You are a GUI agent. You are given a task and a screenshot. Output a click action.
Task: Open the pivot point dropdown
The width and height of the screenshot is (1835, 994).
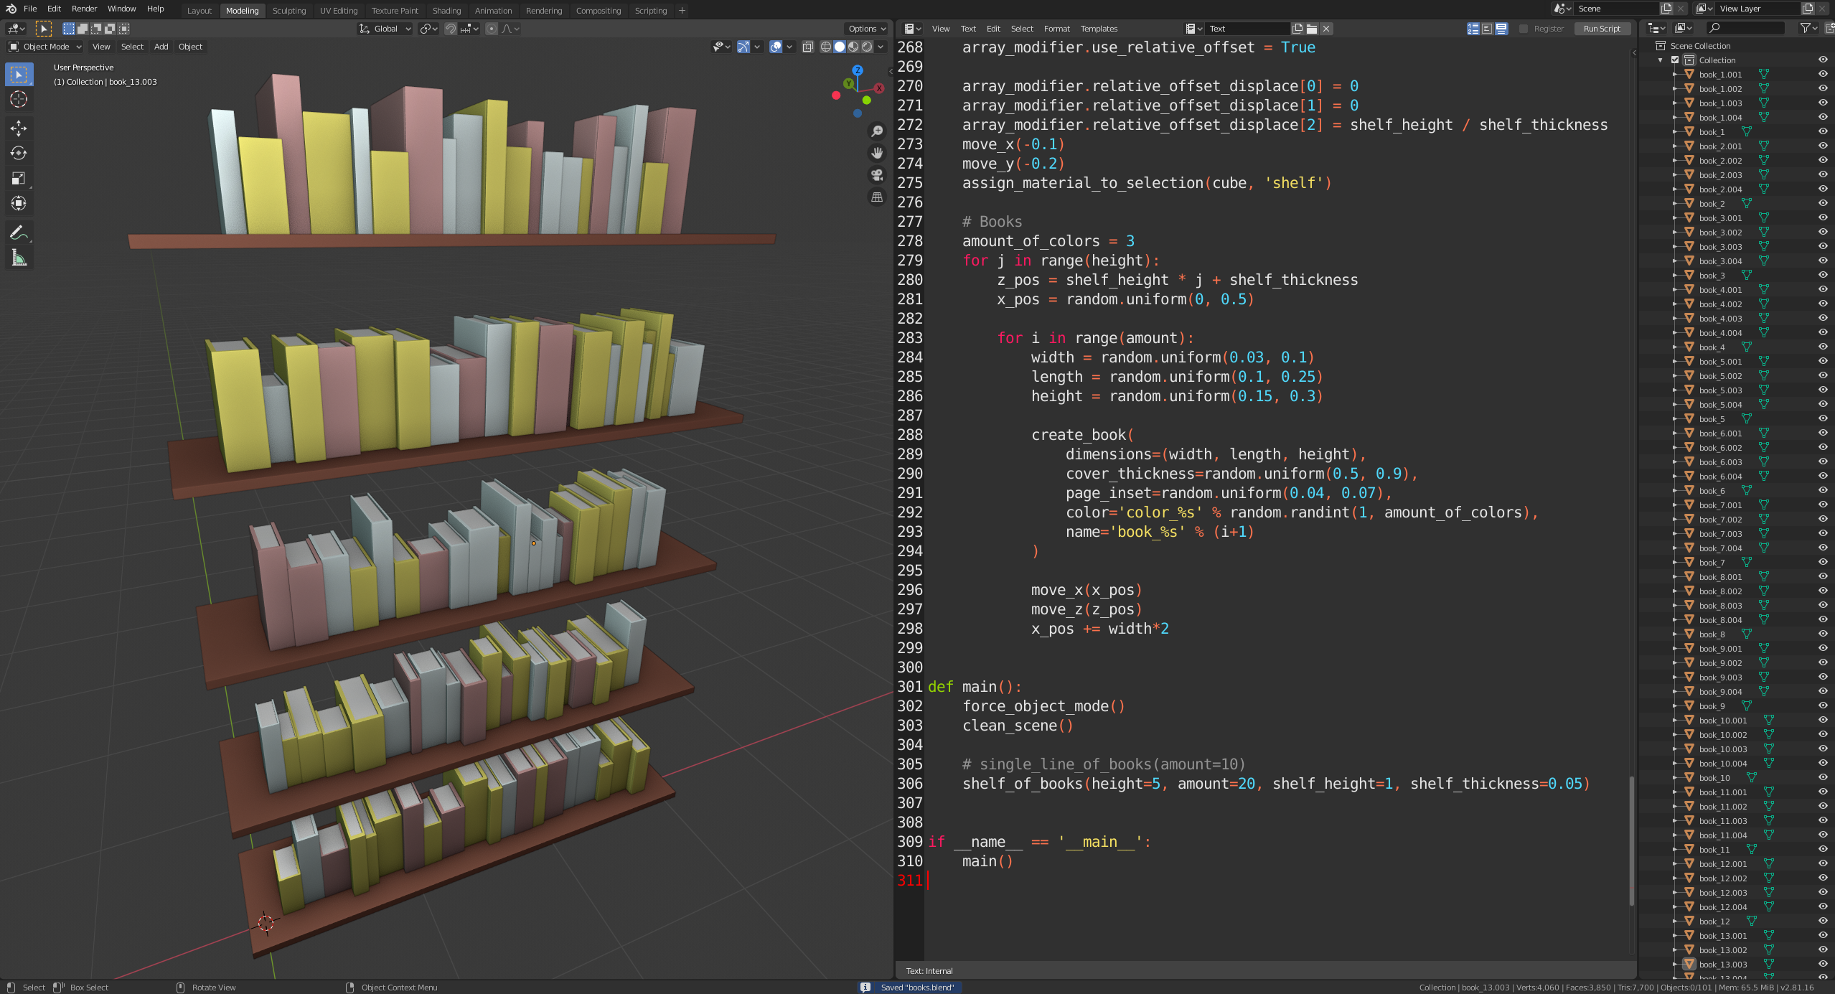[x=428, y=29]
